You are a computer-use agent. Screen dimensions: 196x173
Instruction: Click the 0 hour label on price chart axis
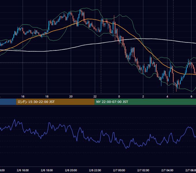119,97
